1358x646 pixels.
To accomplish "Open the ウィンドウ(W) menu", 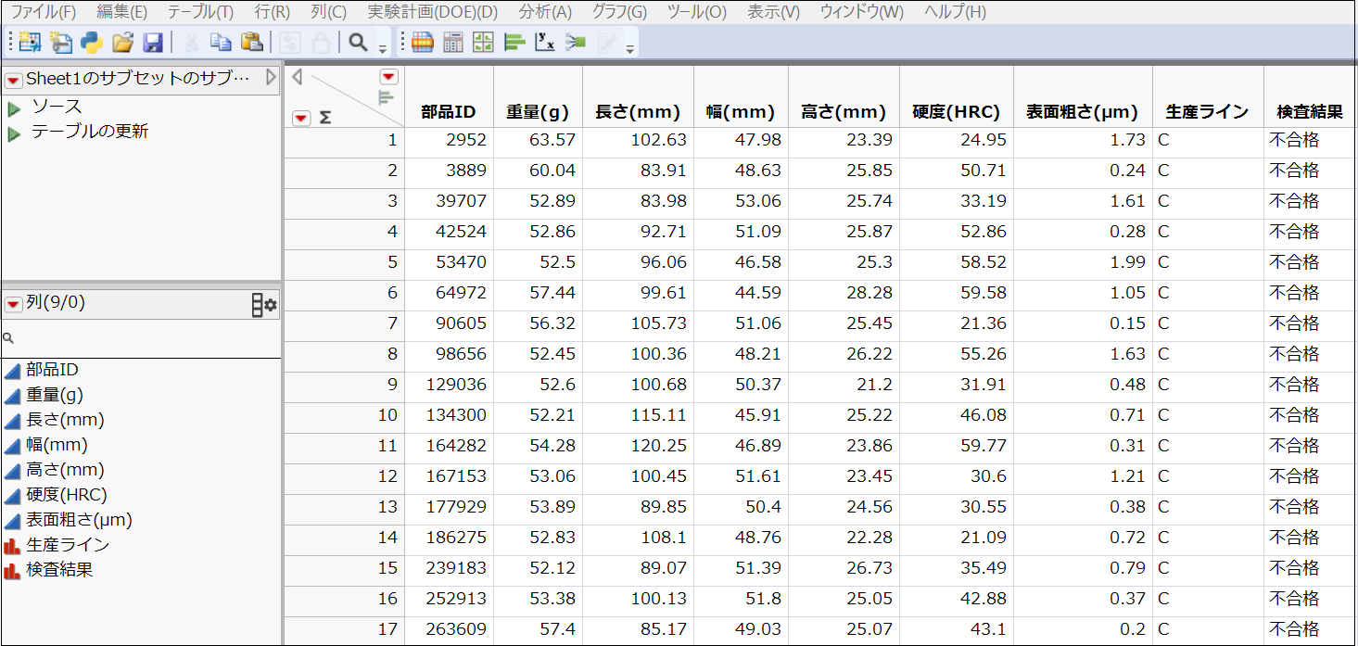I will [x=861, y=12].
